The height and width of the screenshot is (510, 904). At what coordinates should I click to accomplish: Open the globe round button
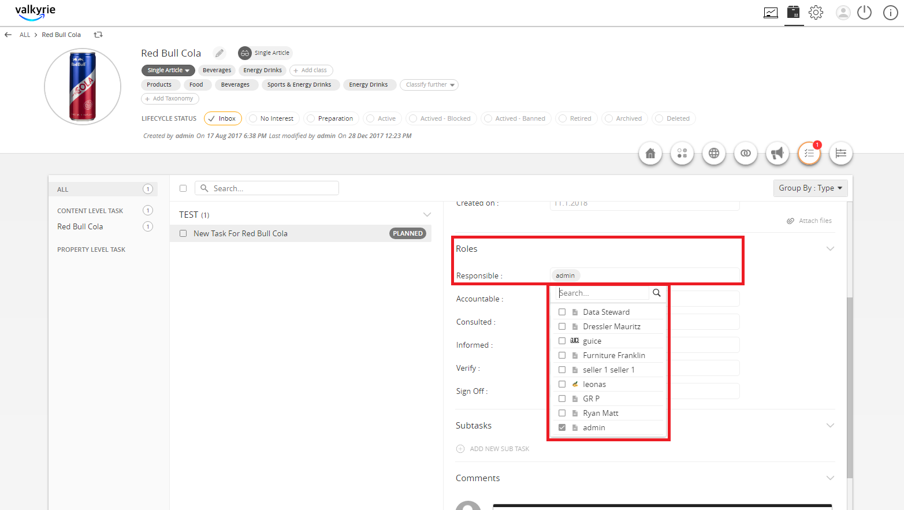click(x=714, y=154)
